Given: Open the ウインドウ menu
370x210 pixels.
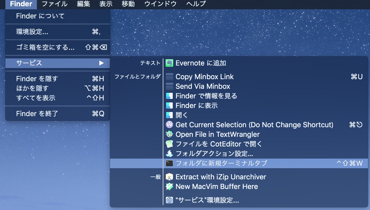Looking at the screenshot, I should (160, 4).
